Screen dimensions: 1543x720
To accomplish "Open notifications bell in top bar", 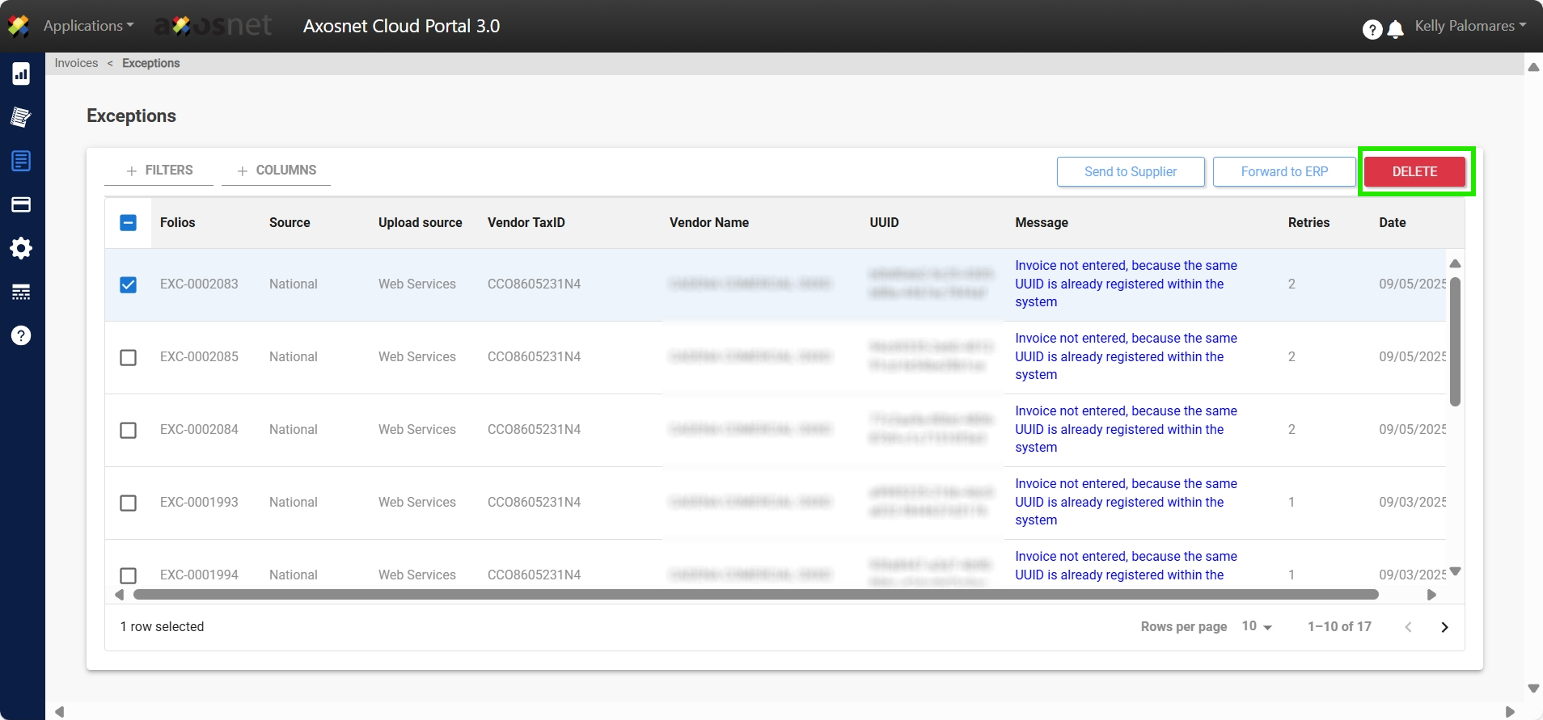I will click(1395, 30).
